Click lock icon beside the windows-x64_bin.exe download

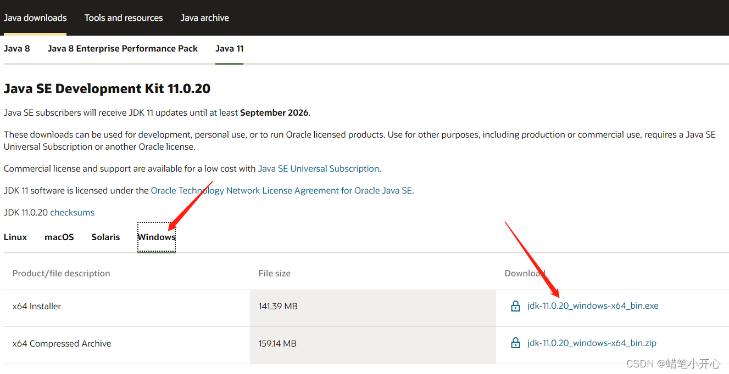click(x=515, y=306)
